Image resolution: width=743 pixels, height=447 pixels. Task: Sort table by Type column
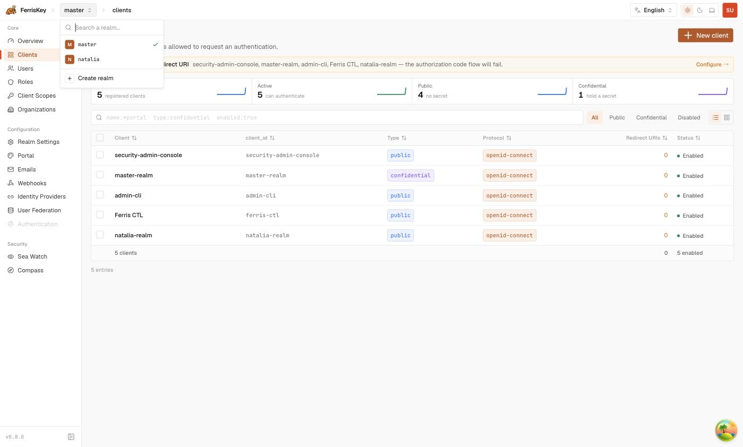coord(397,138)
